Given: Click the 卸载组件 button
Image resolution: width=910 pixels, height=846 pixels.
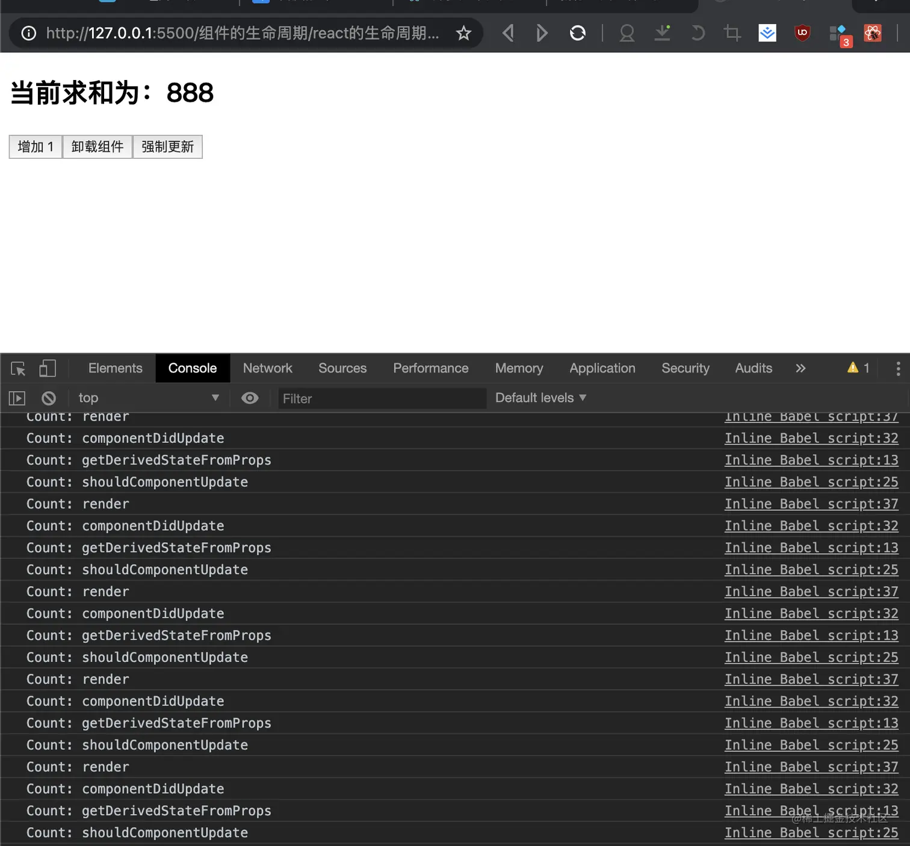Looking at the screenshot, I should click(x=97, y=147).
